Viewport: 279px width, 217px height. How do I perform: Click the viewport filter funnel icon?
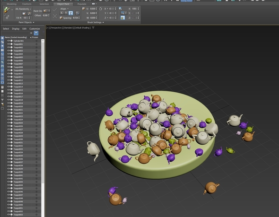93,28
